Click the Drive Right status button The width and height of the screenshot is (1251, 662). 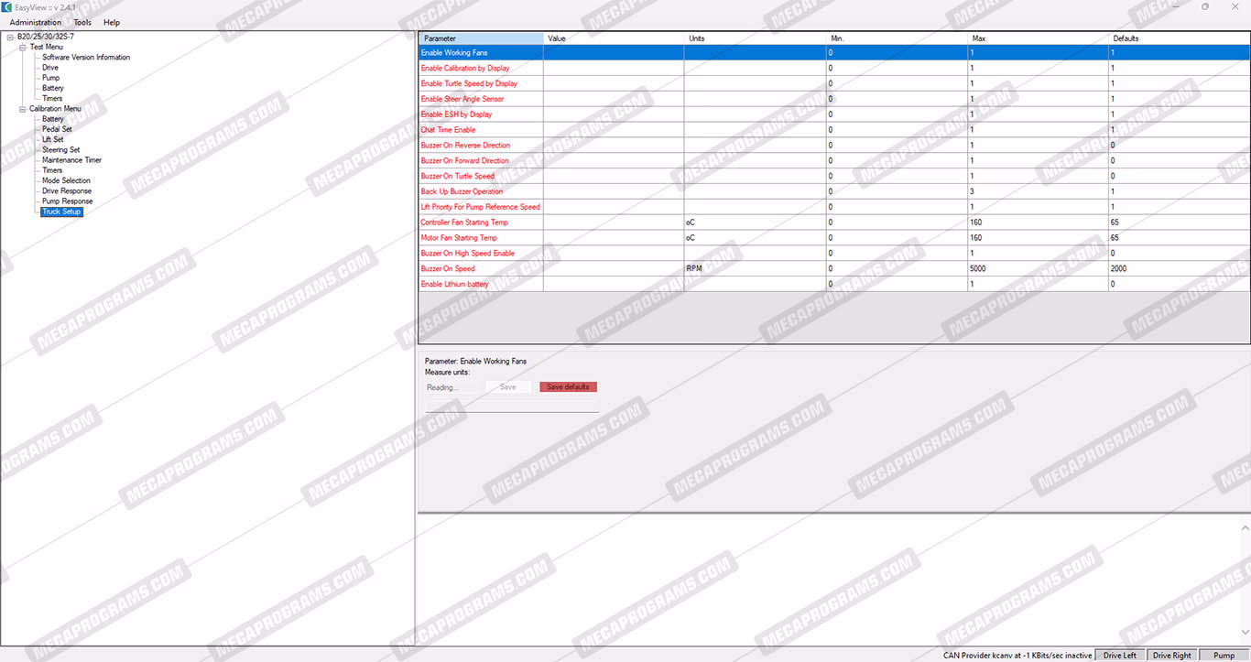click(1171, 656)
